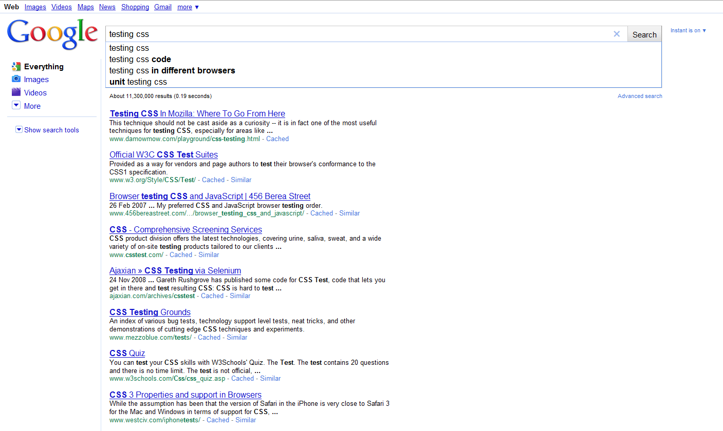The width and height of the screenshot is (723, 431).
Task: Open Similar link for mezzoblue.com result
Action: [x=237, y=338]
